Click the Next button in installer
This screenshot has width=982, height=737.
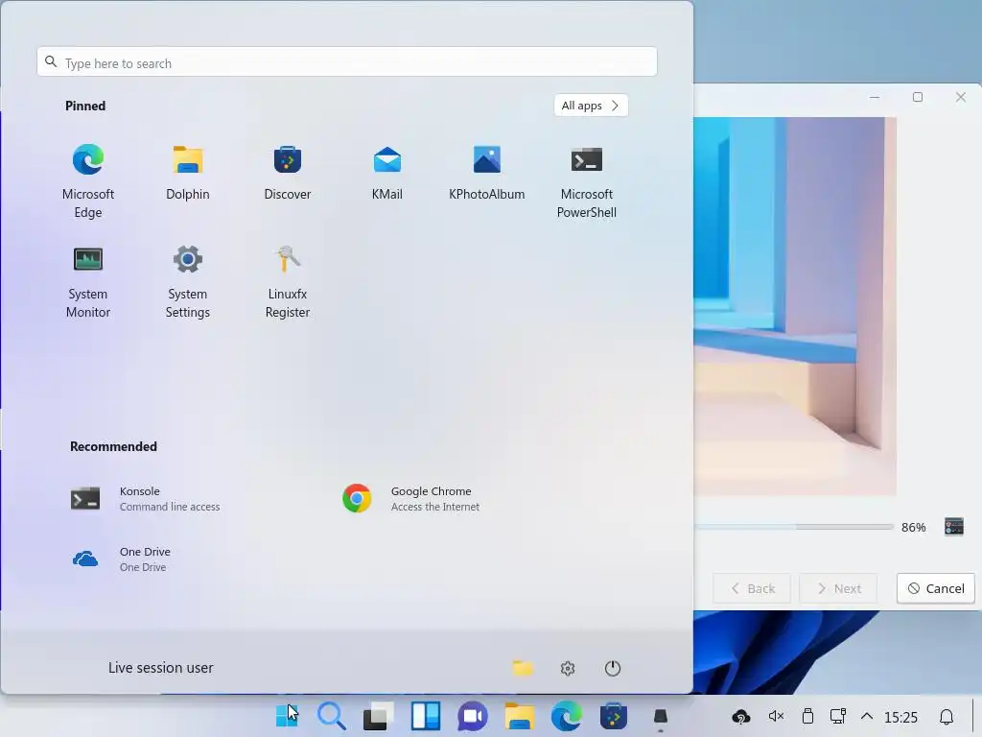[x=838, y=588]
